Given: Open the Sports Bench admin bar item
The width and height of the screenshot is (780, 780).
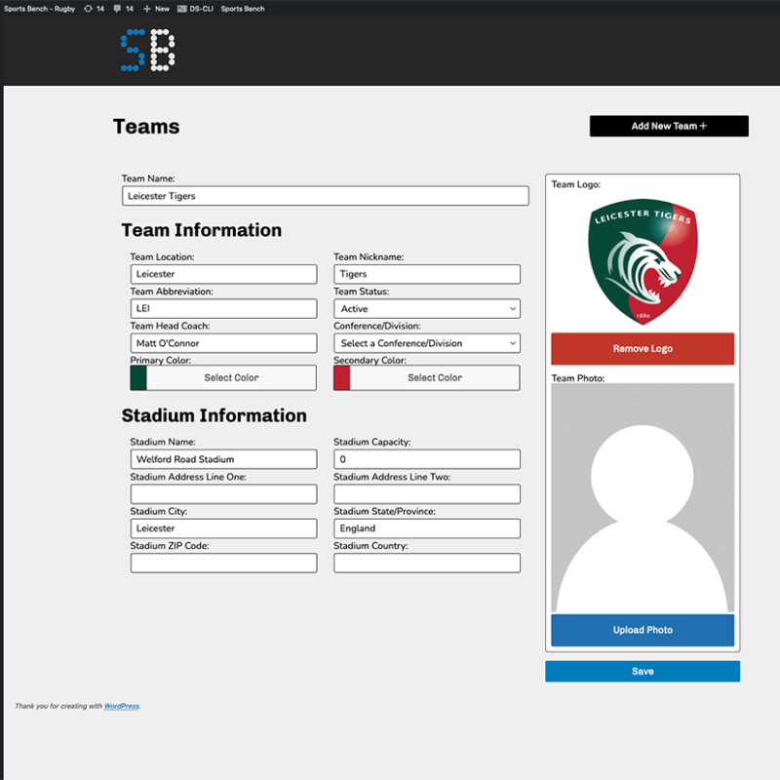Looking at the screenshot, I should [243, 9].
